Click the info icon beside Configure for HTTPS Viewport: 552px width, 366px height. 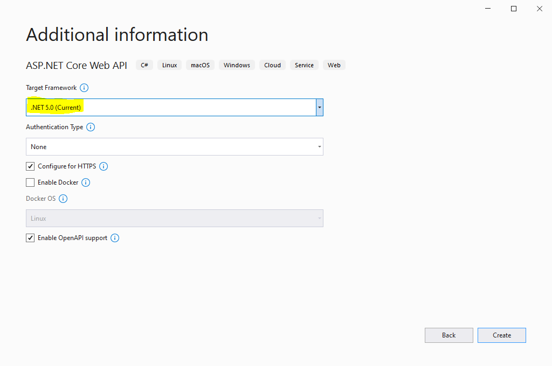(x=103, y=166)
